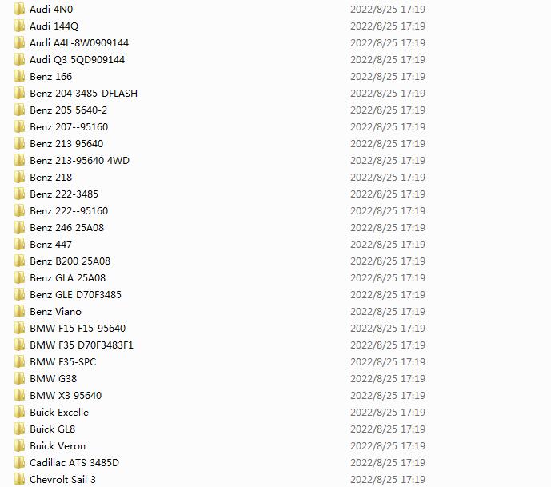The height and width of the screenshot is (487, 551).
Task: Click the Benz 204 3485-DFLASH folder name
Action: click(x=83, y=93)
